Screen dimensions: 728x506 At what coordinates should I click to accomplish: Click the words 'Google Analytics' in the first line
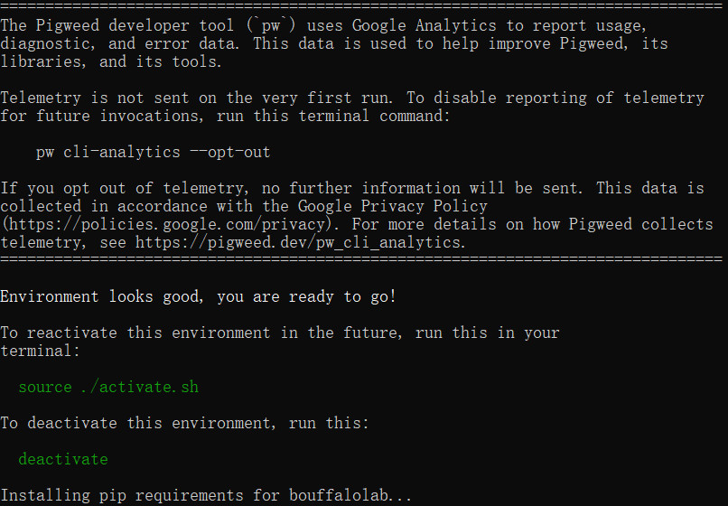(x=424, y=25)
